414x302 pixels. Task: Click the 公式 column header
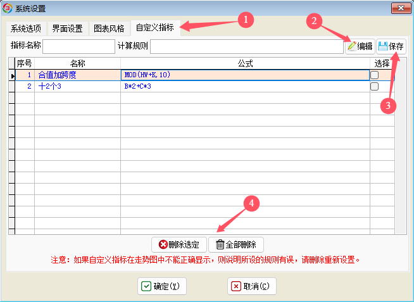point(245,63)
